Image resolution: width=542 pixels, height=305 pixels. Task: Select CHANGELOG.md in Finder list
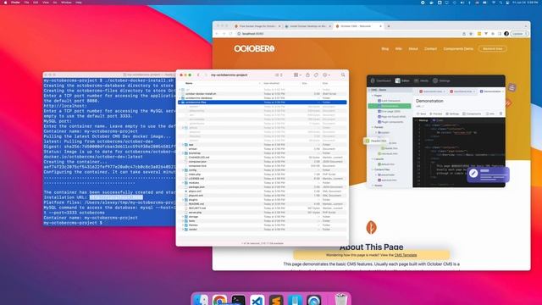tap(263, 158)
